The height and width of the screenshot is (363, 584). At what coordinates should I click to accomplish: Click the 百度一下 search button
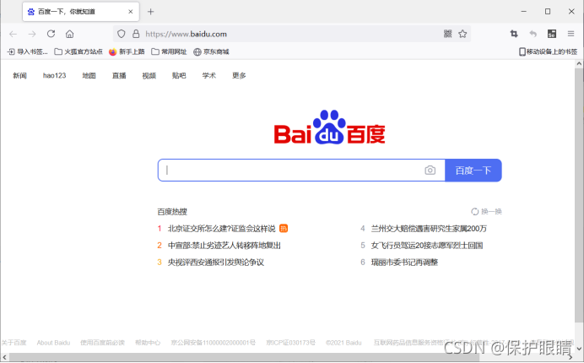[x=473, y=171]
